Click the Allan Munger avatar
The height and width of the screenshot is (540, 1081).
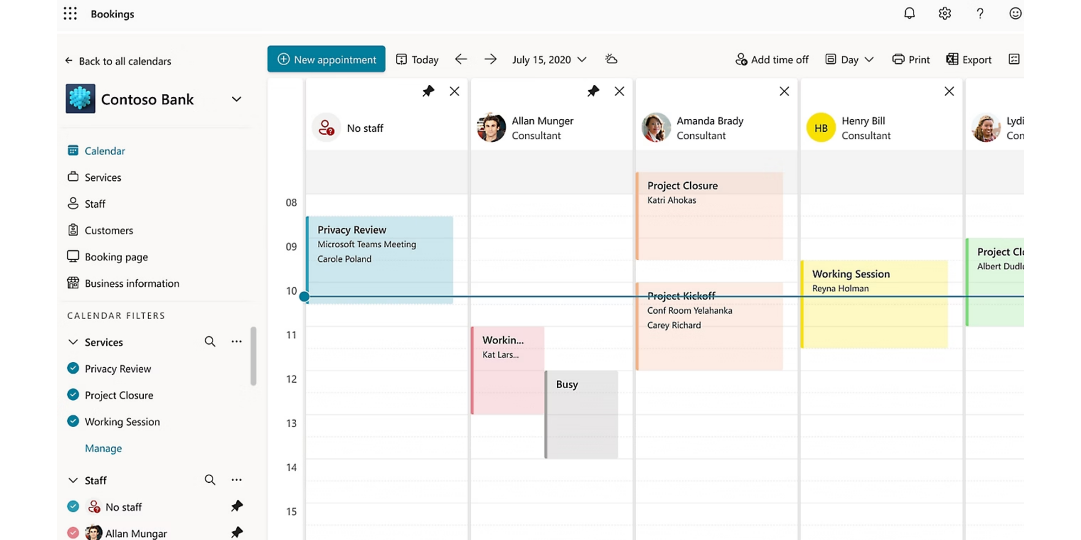pos(491,127)
